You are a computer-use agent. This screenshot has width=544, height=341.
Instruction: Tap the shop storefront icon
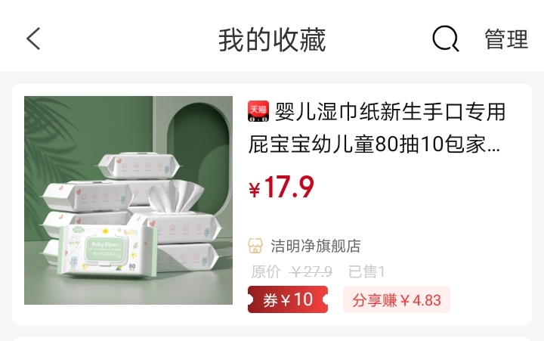coord(255,246)
